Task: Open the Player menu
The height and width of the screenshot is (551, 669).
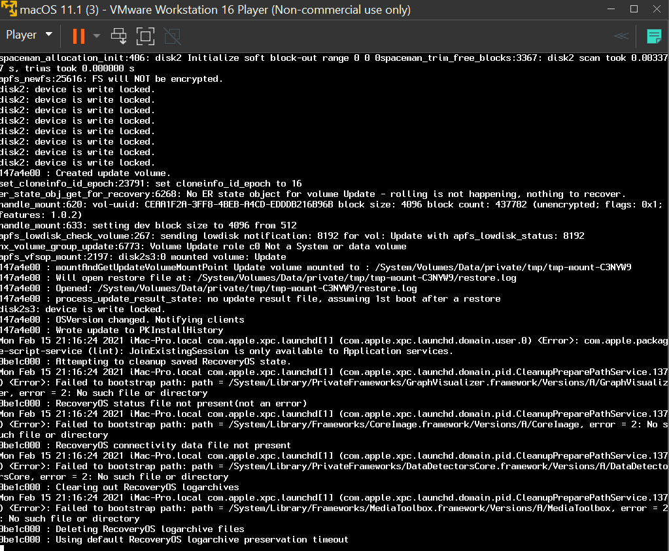Action: point(22,35)
